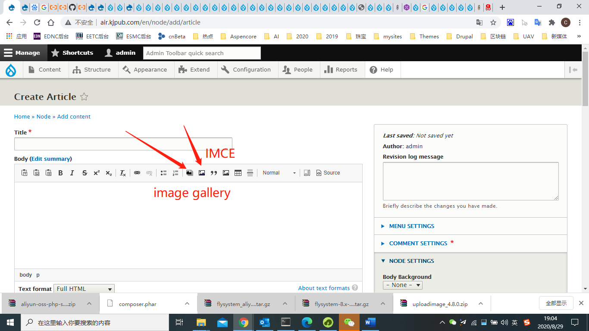Screen dimensions: 589x331
Task: Switch editor to Source view
Action: 328,173
